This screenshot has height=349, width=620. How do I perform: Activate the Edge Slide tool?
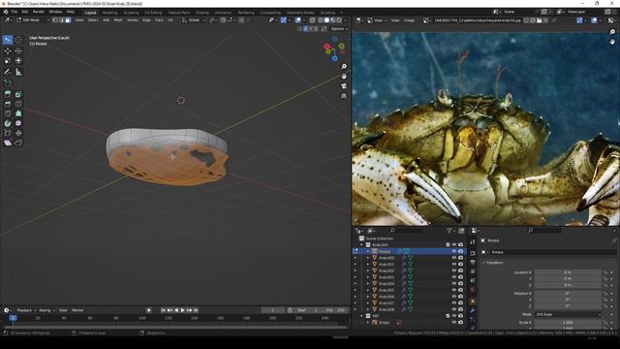[x=8, y=133]
